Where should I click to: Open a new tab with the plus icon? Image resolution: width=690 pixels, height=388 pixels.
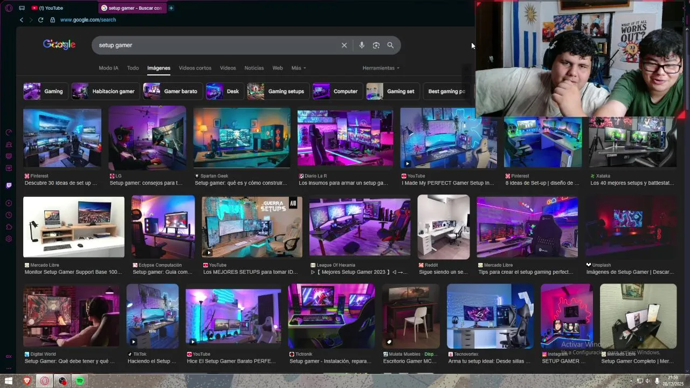point(171,8)
